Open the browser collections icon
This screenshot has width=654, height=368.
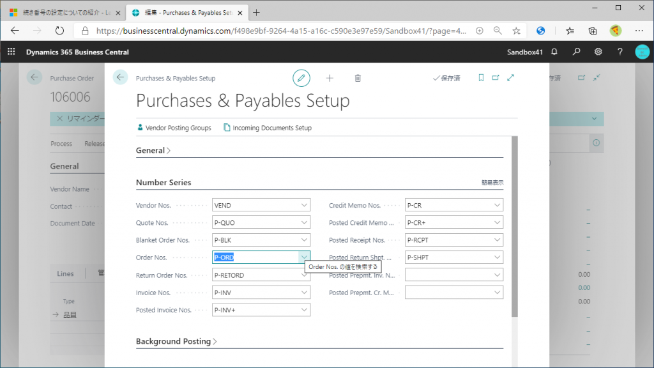tap(592, 31)
